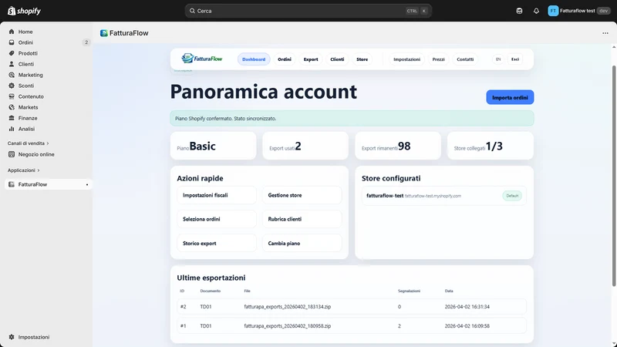
Task: Open the Home icon in the sidebar
Action: [12, 32]
